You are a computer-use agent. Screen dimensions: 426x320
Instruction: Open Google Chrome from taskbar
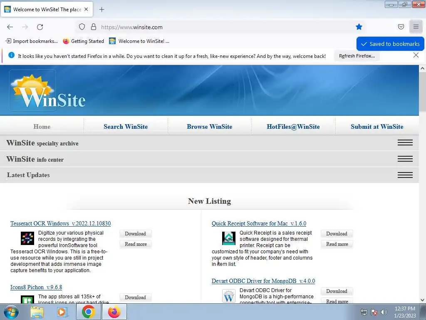pyautogui.click(x=88, y=312)
